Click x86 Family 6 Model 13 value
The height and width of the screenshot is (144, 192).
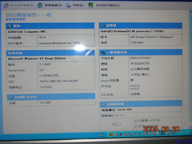pos(151,37)
